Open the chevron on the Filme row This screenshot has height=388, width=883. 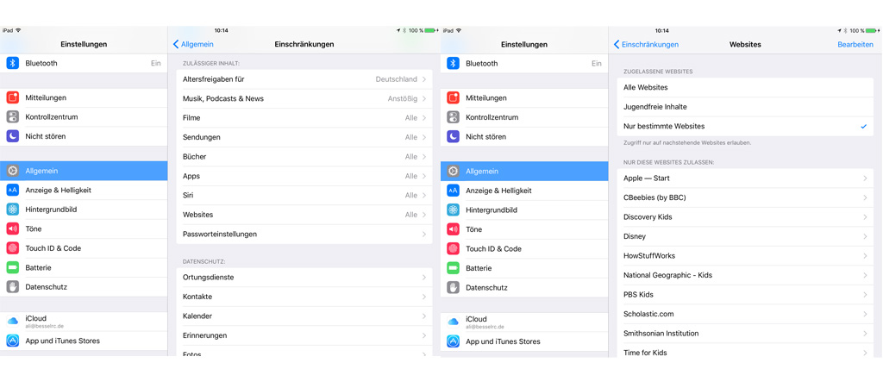pyautogui.click(x=424, y=118)
